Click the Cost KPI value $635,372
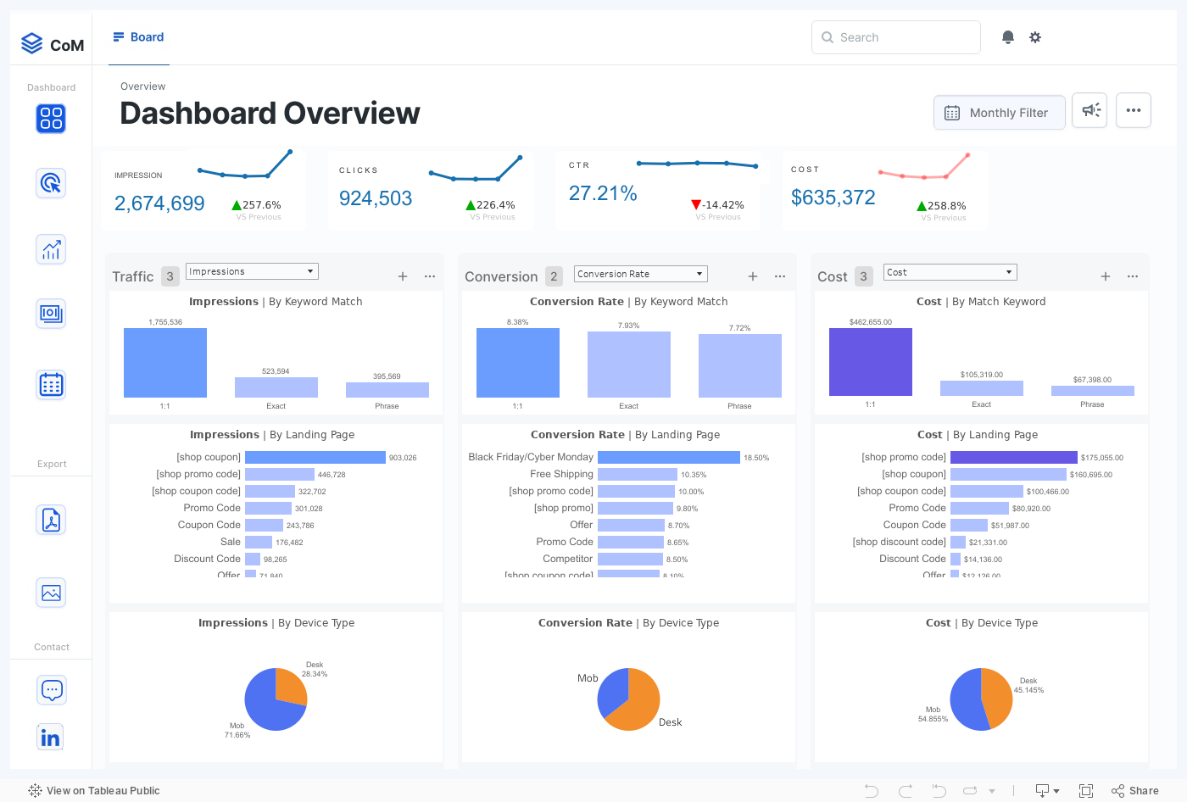 click(833, 198)
